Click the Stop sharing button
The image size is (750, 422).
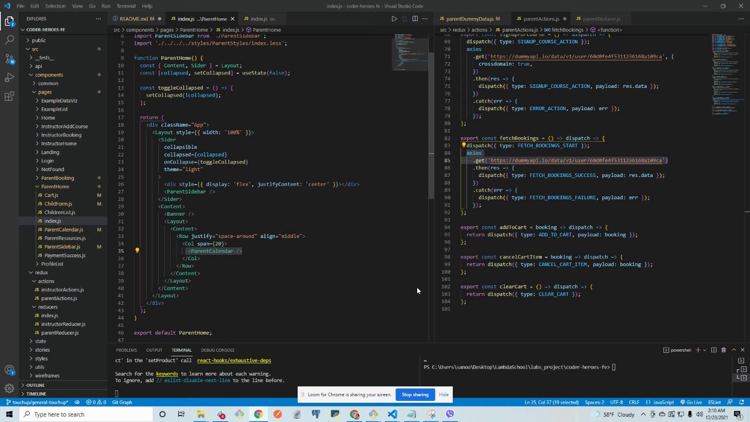(415, 394)
